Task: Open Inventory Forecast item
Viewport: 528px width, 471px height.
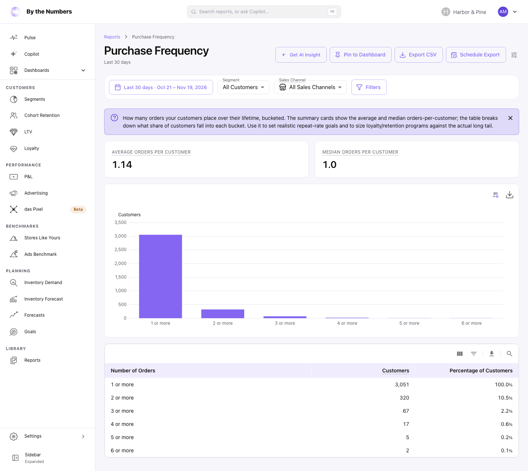Action: 48,299
